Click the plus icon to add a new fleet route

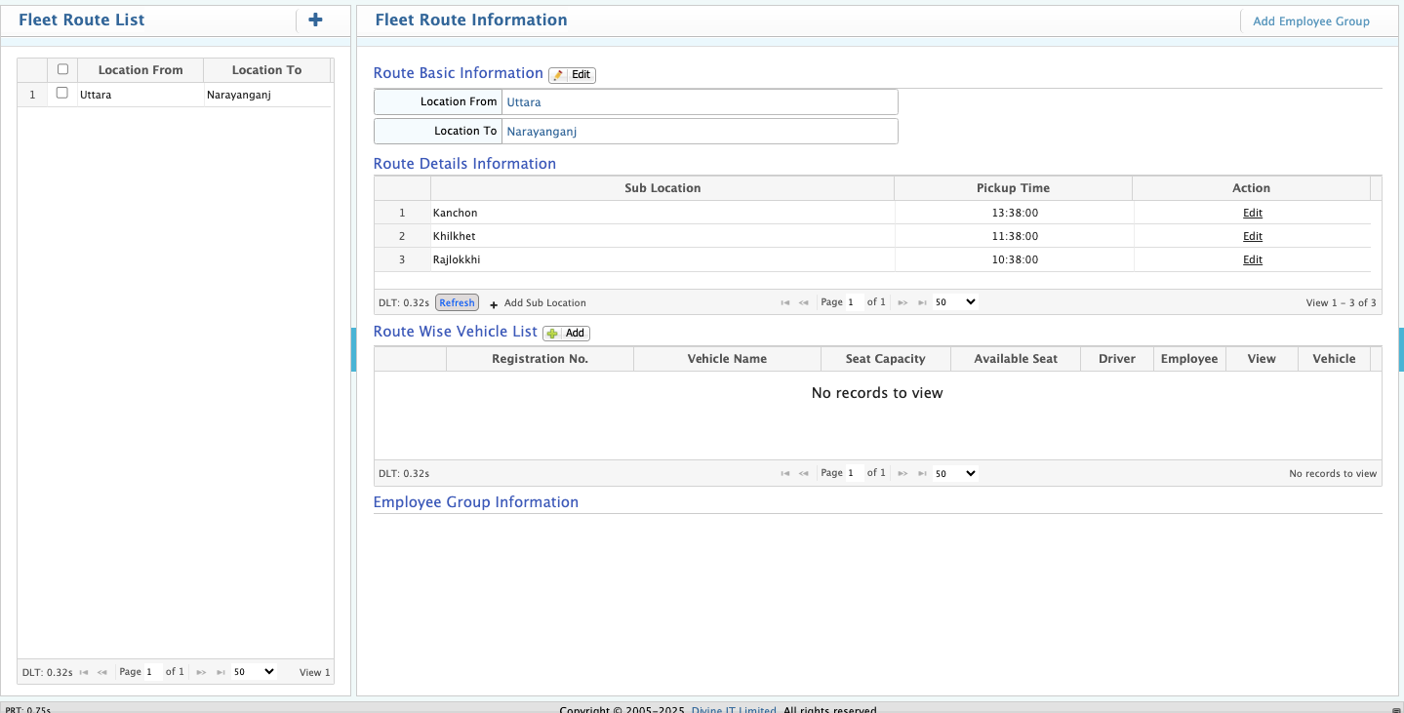coord(314,20)
